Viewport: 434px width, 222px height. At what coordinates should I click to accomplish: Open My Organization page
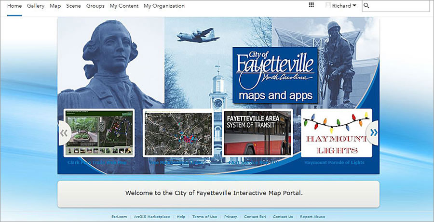164,6
